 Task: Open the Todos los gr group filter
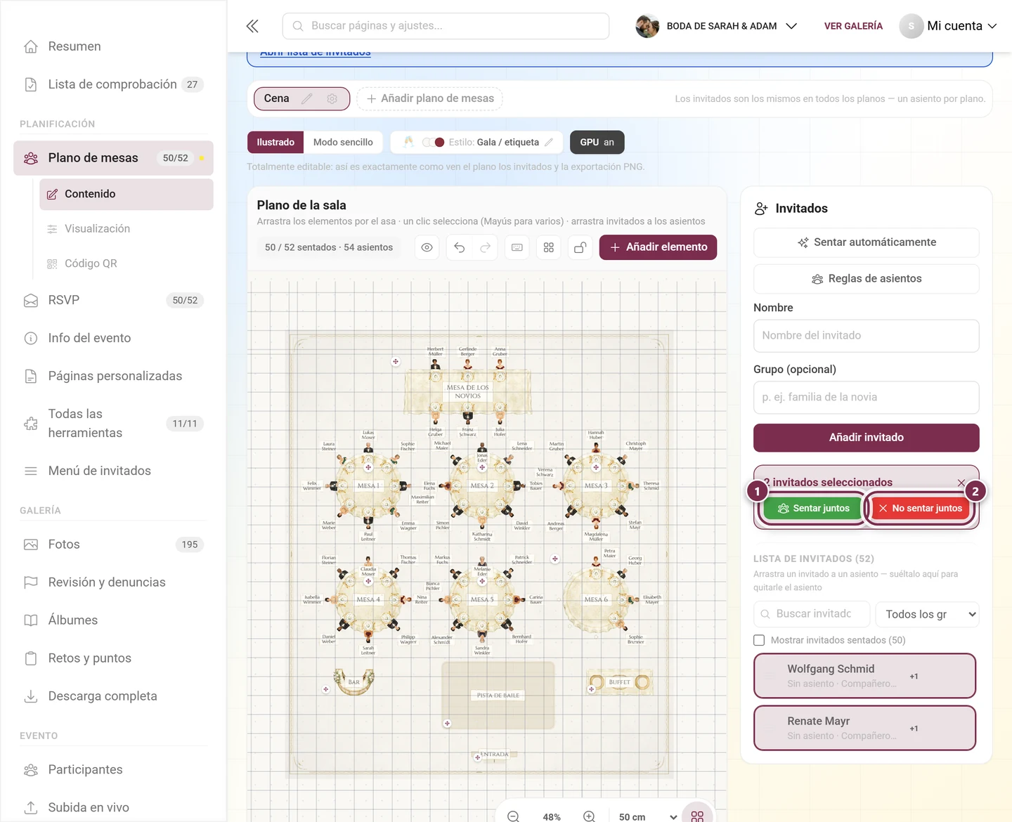pos(928,614)
